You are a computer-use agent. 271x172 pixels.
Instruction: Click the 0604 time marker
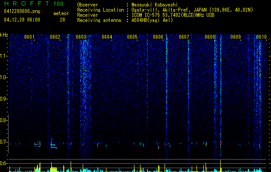[x=107, y=37]
